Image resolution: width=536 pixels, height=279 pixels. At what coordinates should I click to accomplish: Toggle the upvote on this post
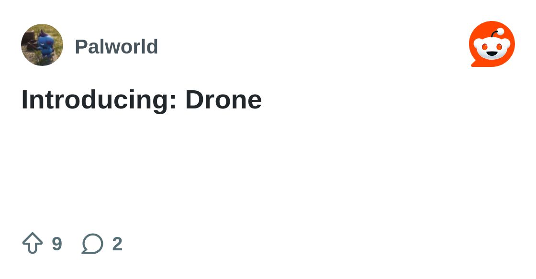click(33, 243)
